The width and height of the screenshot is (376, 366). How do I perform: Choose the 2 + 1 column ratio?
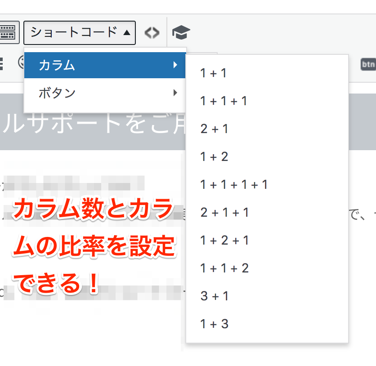215,129
